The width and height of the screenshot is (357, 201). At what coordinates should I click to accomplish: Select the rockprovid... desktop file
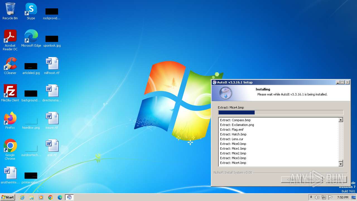[x=52, y=13]
